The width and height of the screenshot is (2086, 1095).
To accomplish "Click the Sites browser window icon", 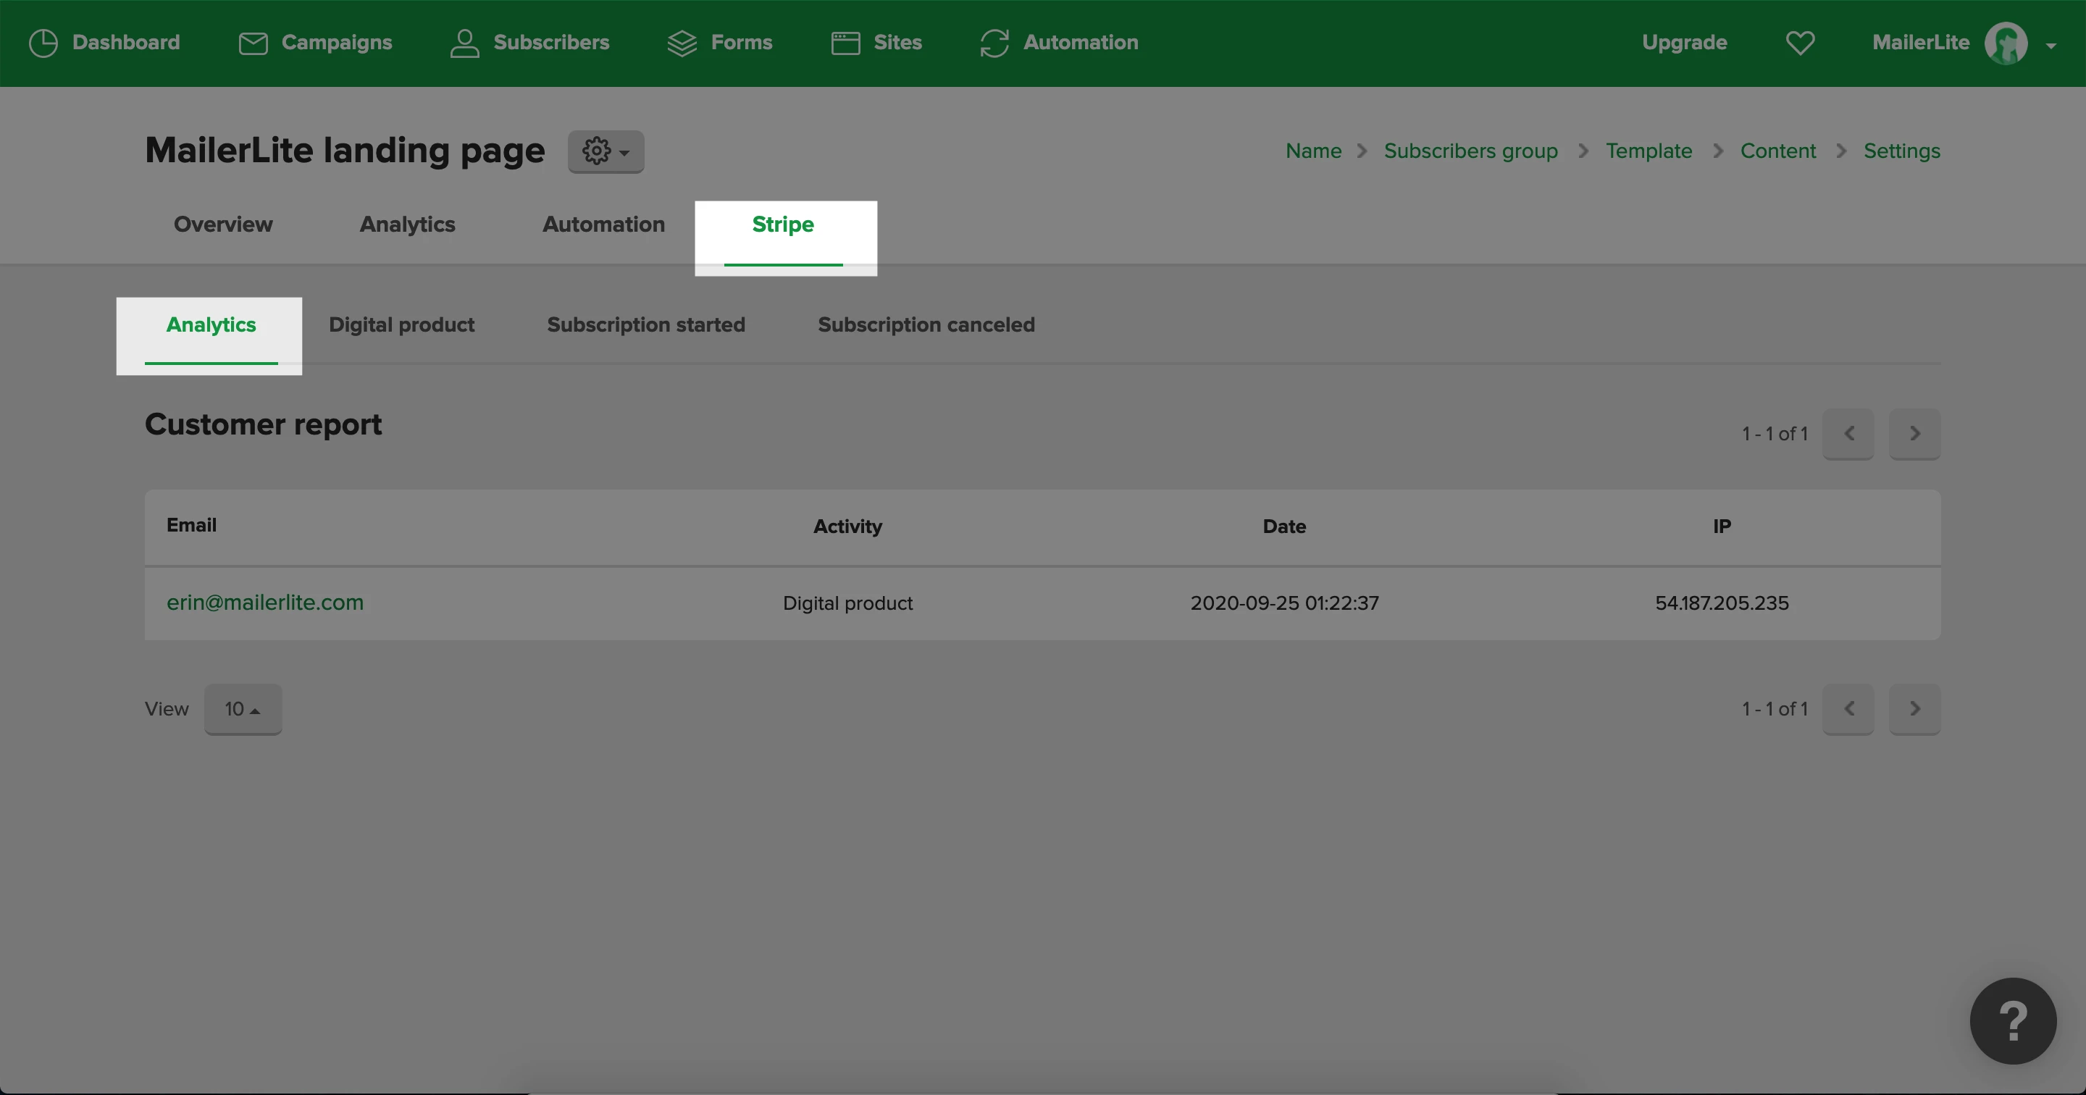I will (x=845, y=43).
